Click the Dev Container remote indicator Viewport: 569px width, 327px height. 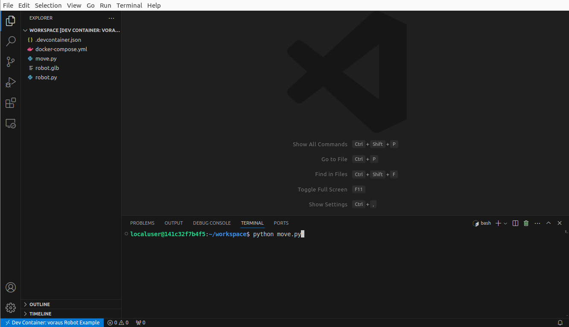tap(53, 323)
